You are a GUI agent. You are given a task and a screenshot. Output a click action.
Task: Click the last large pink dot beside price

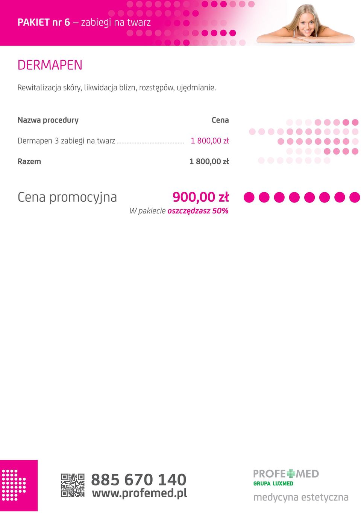pyautogui.click(x=355, y=197)
